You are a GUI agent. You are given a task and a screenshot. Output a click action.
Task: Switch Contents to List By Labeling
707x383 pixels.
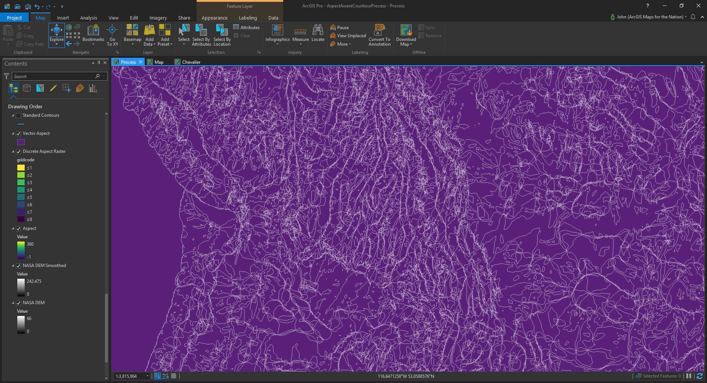[80, 88]
